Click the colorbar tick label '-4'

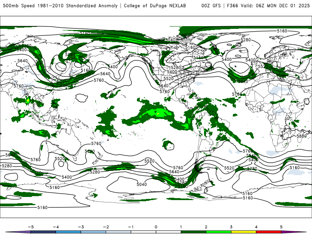[x=56, y=227]
